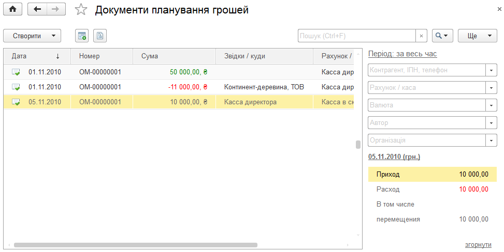Select the -11 000,00 amount cell
The height and width of the screenshot is (252, 504).
click(174, 87)
